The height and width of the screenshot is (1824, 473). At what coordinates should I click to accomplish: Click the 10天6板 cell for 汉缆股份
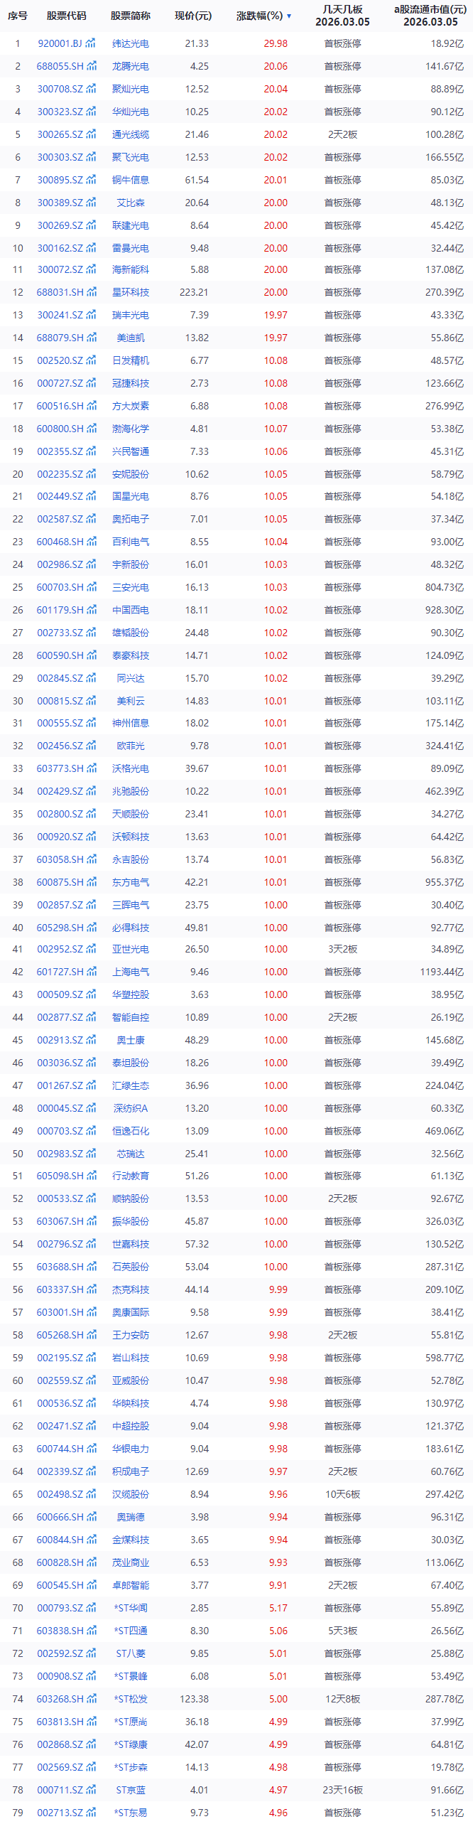[x=342, y=1494]
